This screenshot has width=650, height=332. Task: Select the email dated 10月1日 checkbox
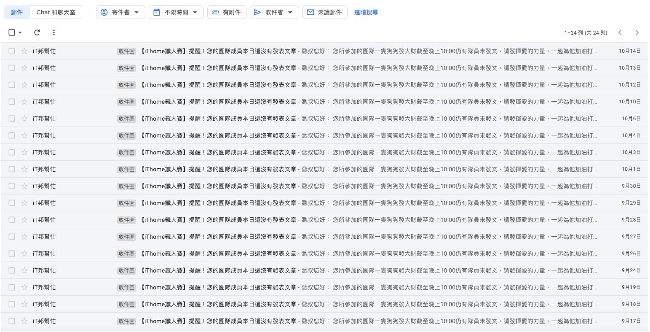pos(12,169)
